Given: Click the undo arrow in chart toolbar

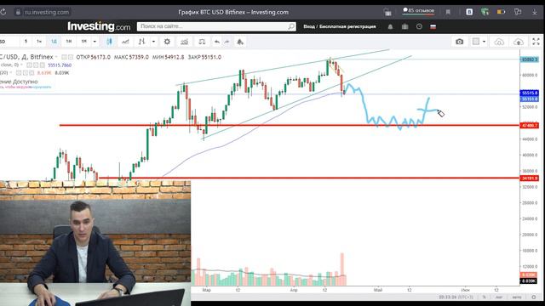Looking at the screenshot, I should click(217, 42).
